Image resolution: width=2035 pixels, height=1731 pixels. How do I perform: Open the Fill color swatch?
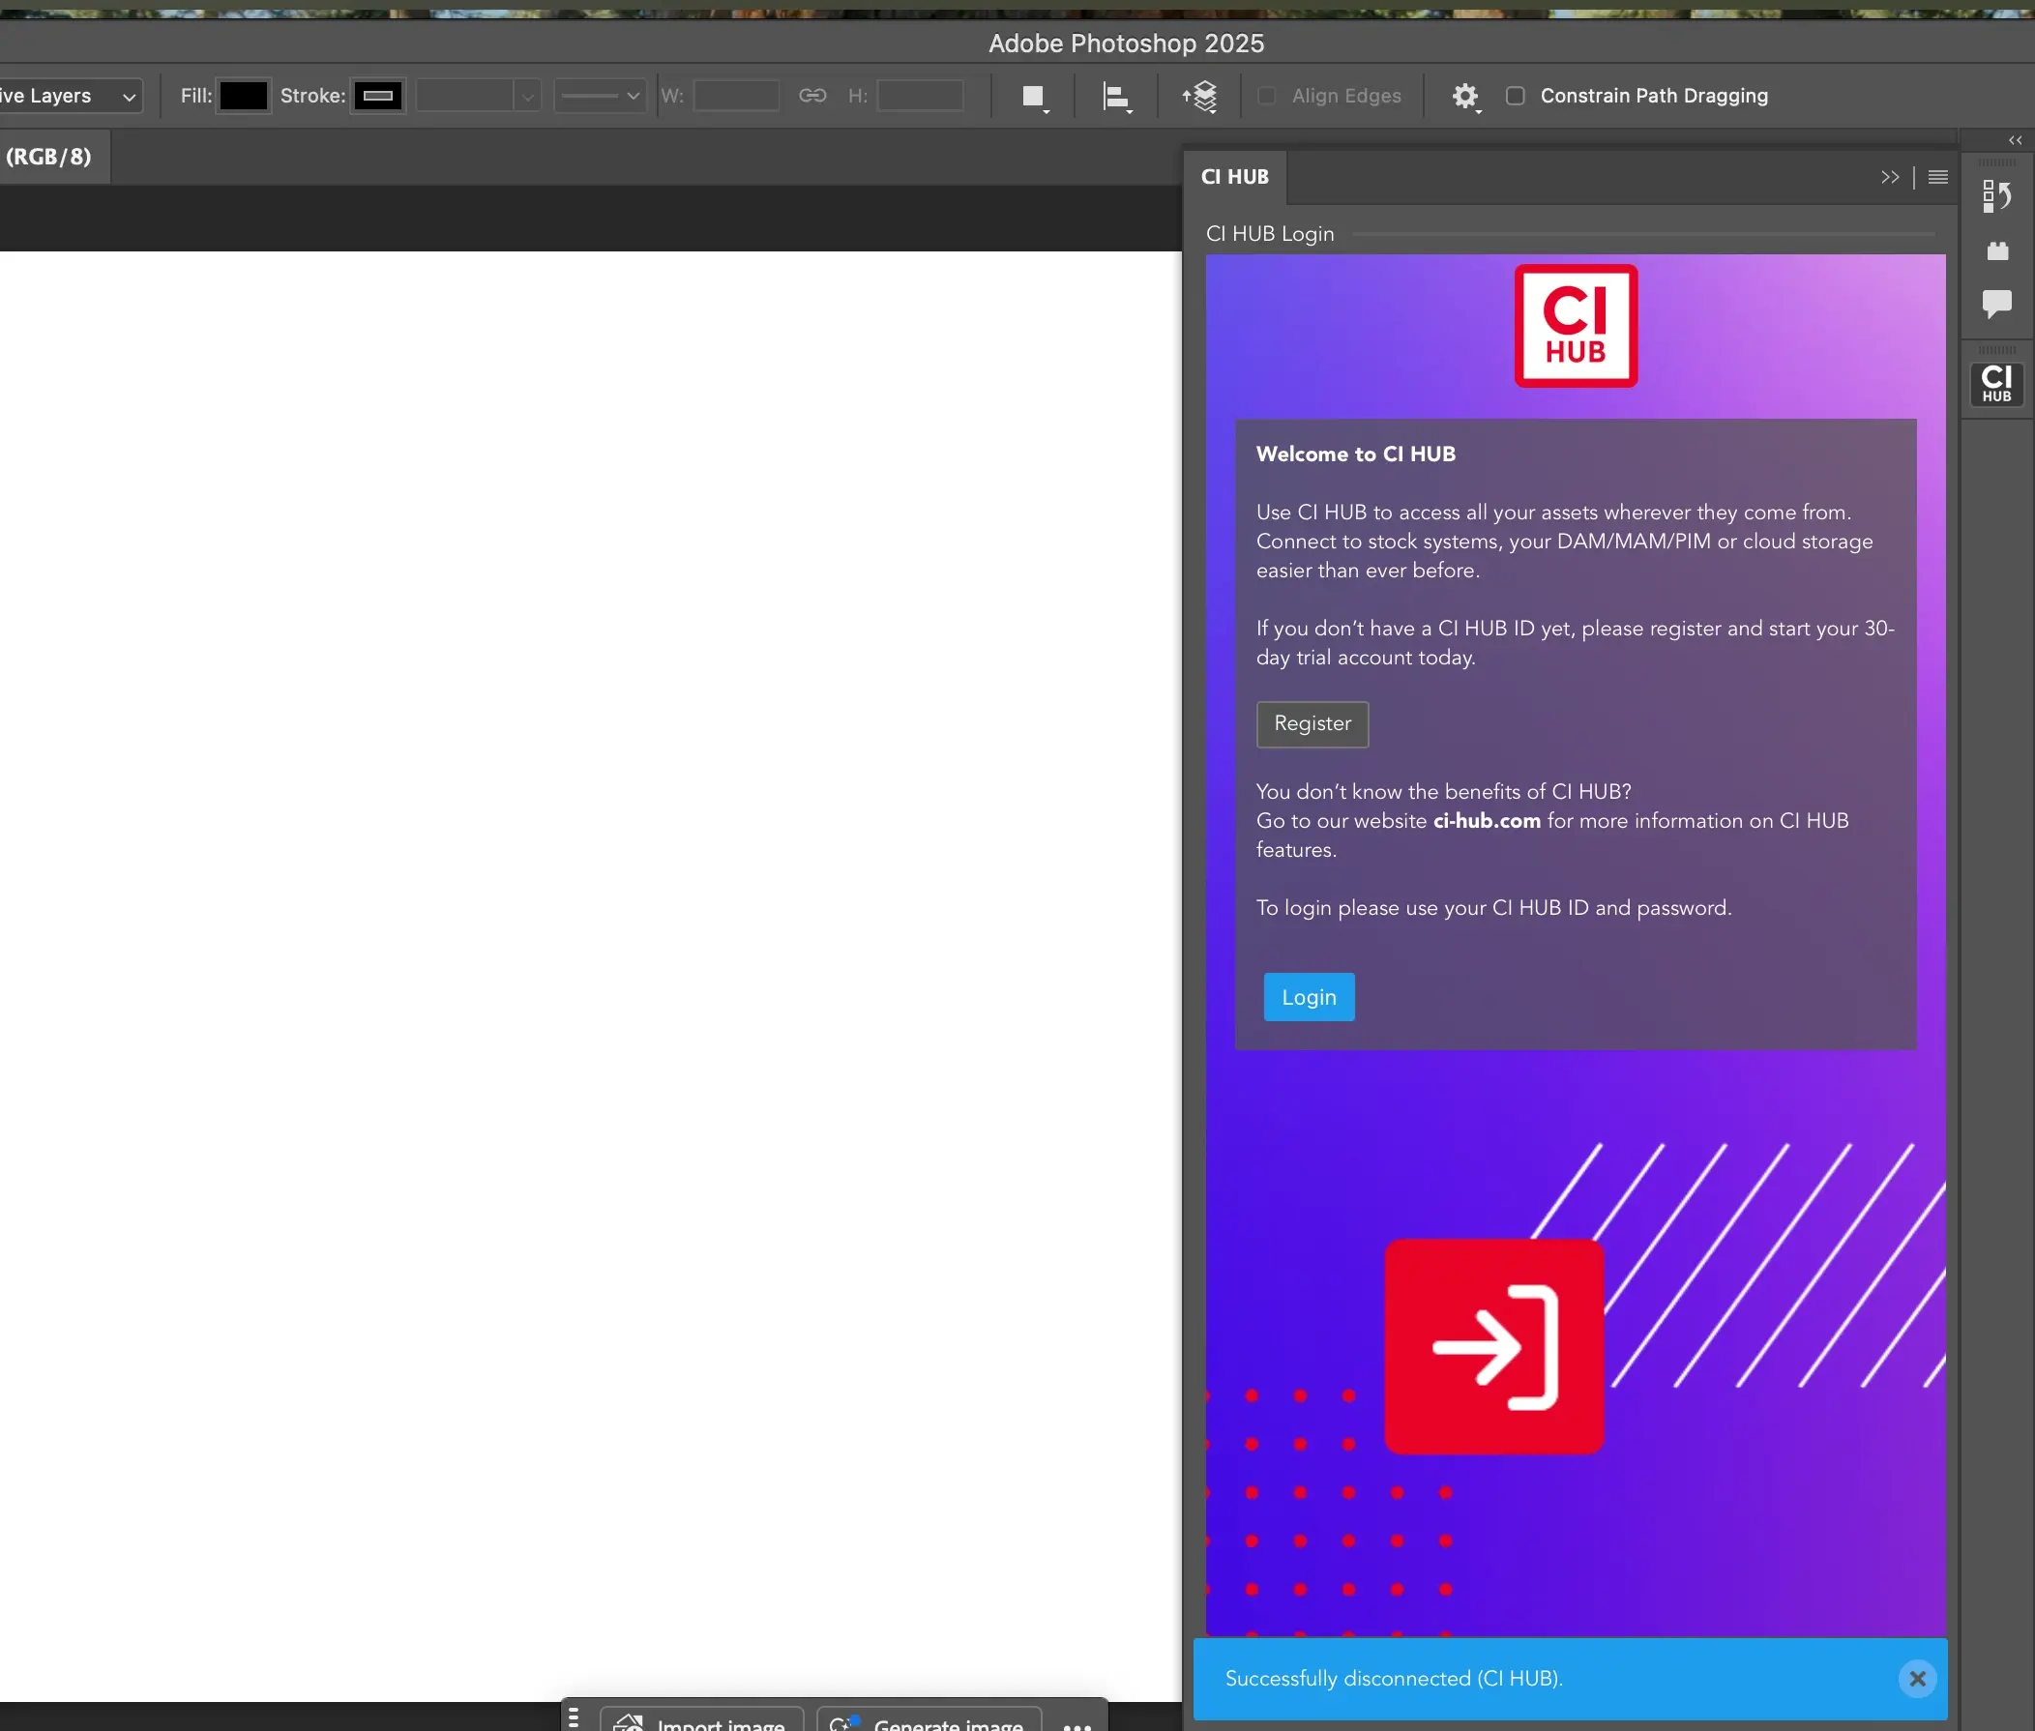tap(244, 96)
